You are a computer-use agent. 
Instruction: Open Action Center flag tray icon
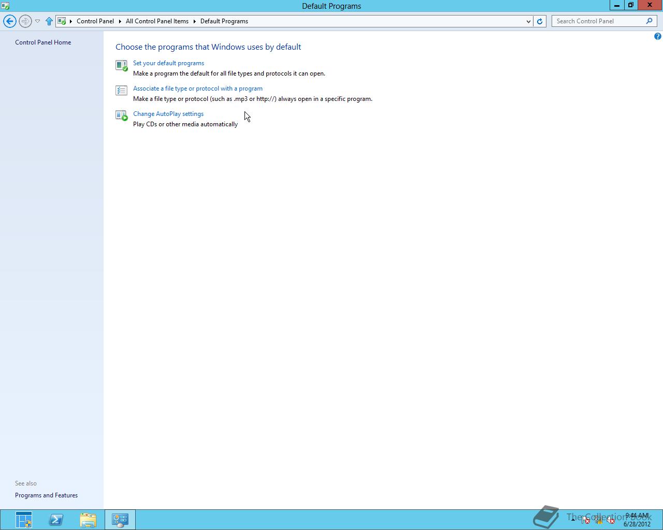click(585, 520)
